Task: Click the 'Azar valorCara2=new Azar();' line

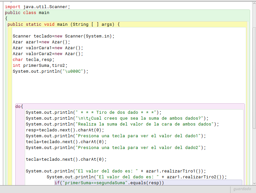Action: point(48,54)
